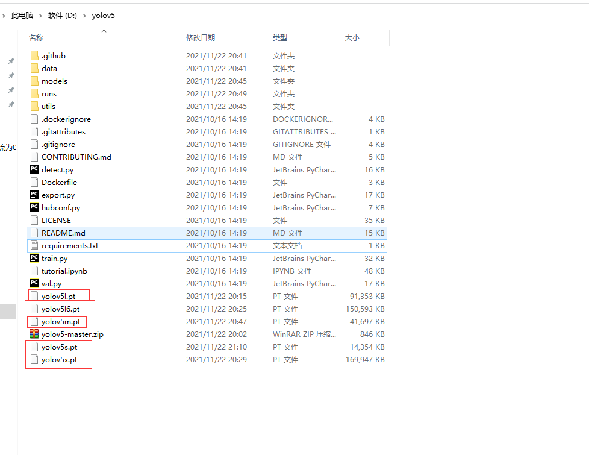
Task: Click the file icon of .dockerignore
Action: pos(34,119)
